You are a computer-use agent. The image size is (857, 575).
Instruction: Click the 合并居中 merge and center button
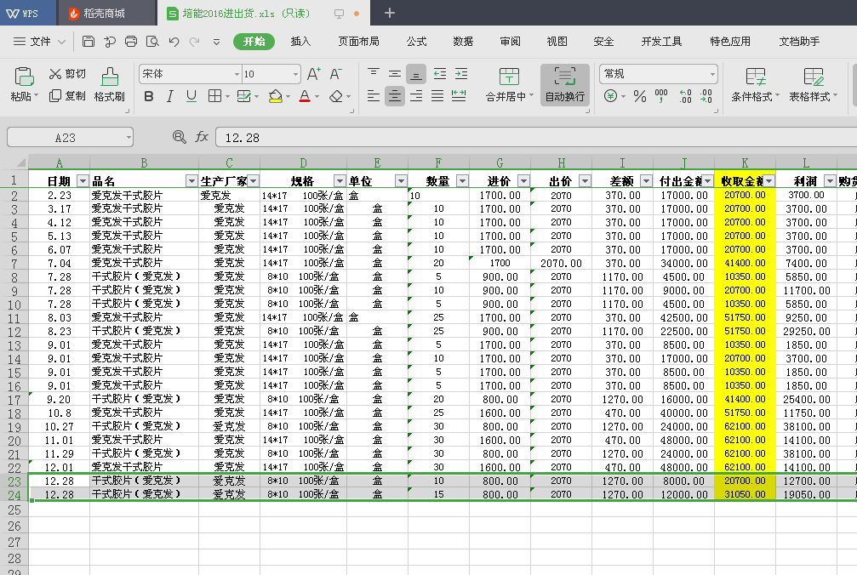coord(510,84)
